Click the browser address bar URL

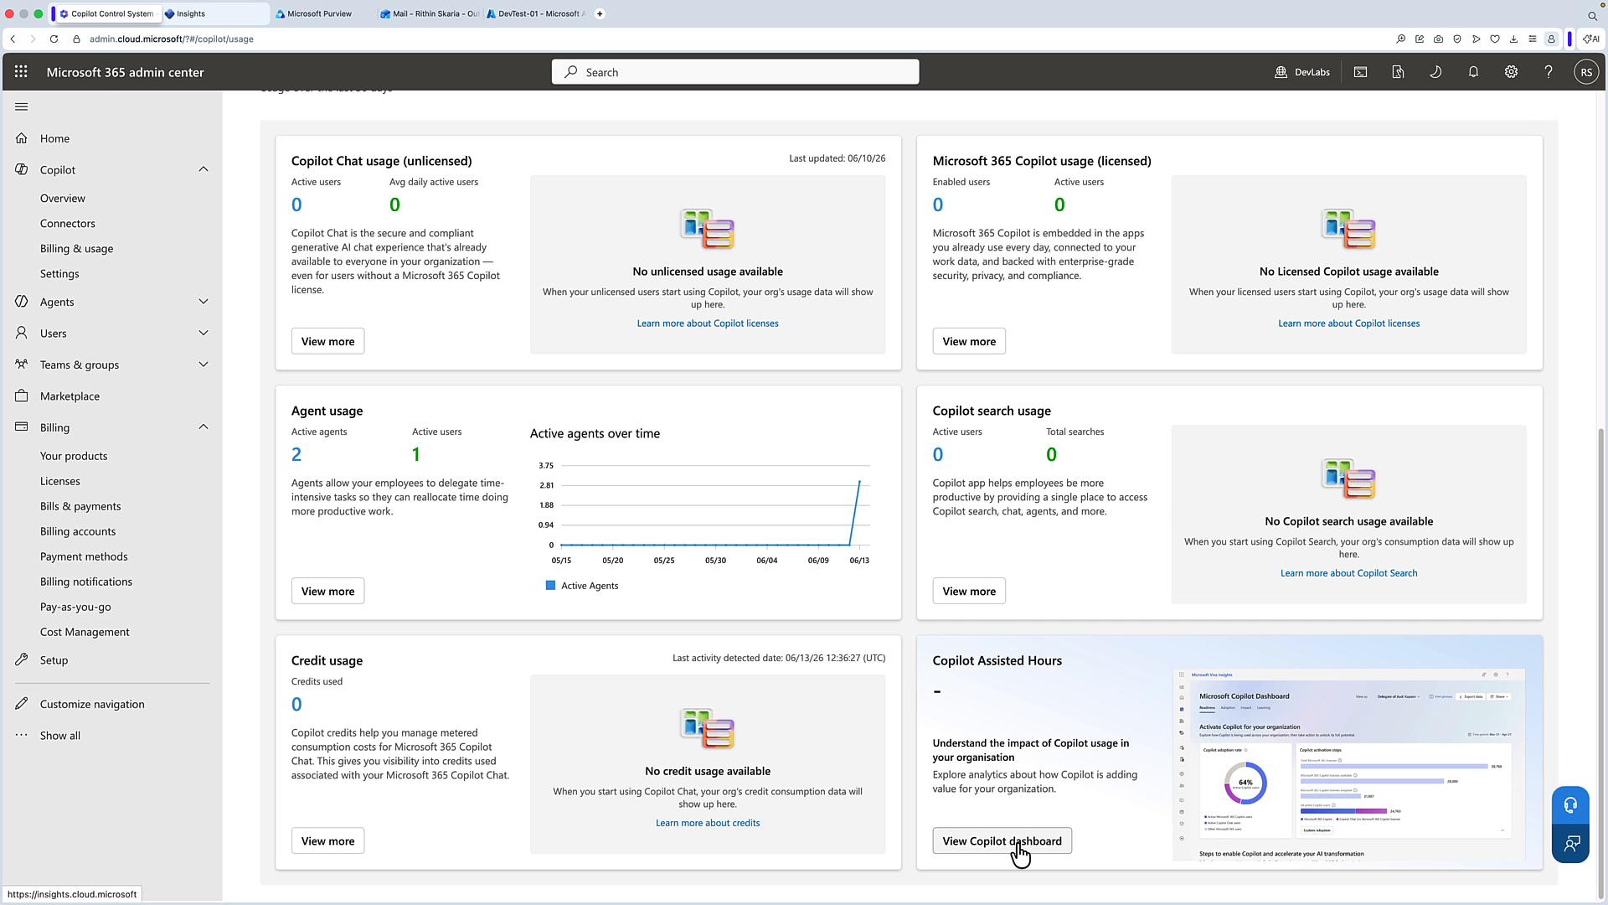pyautogui.click(x=172, y=39)
